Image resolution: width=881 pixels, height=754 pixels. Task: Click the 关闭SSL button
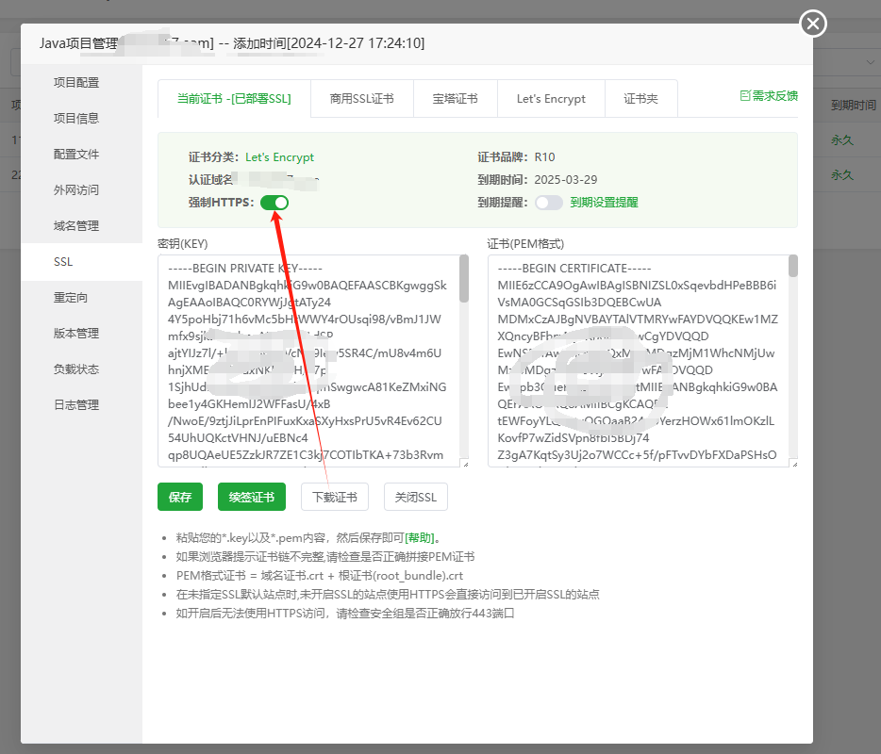pyautogui.click(x=416, y=497)
